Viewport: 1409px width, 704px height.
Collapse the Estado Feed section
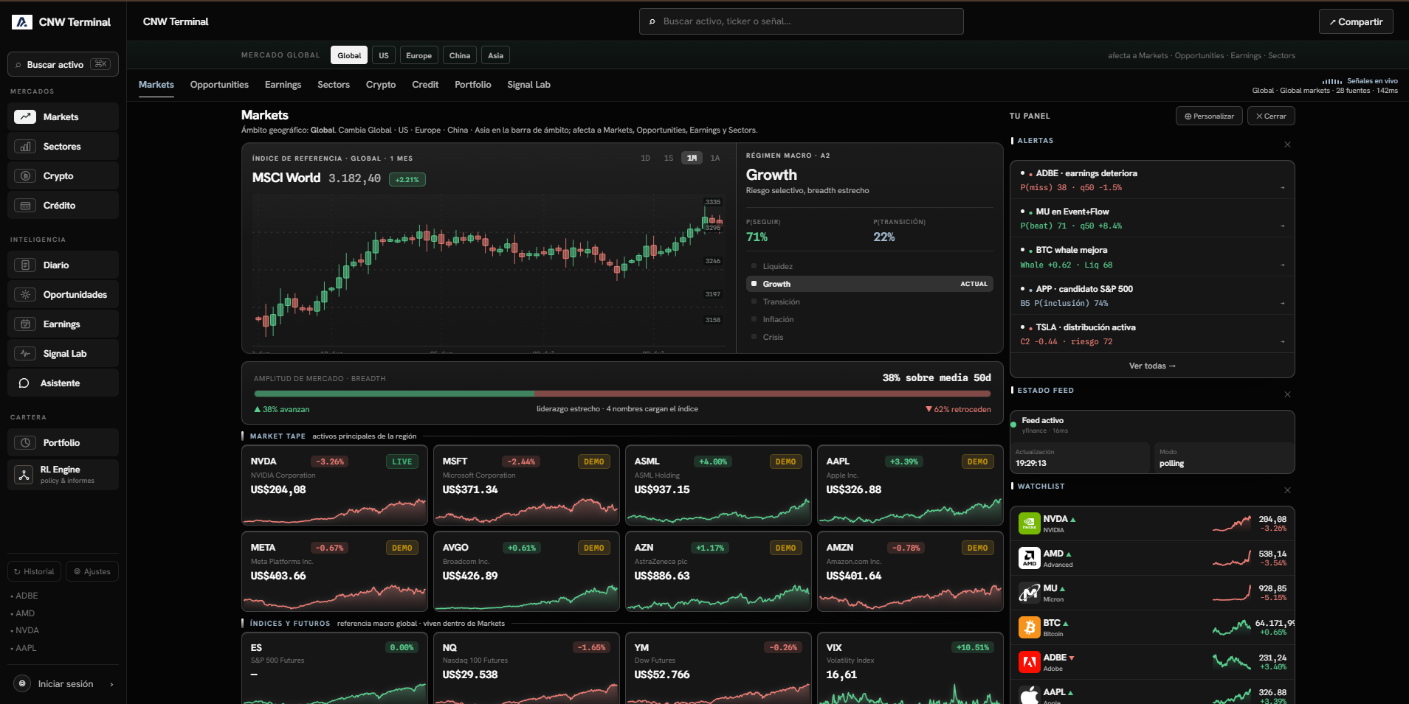(1287, 394)
